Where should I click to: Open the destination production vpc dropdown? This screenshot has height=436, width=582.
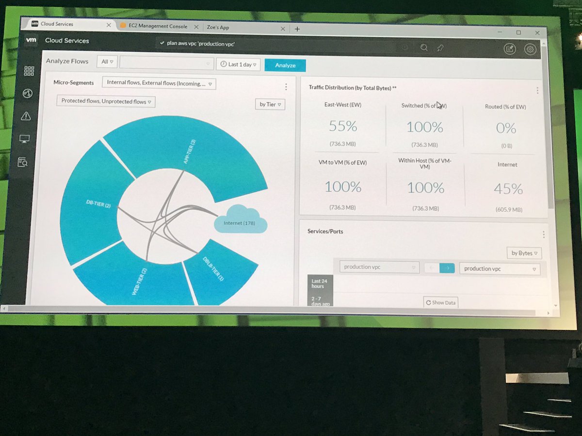500,269
